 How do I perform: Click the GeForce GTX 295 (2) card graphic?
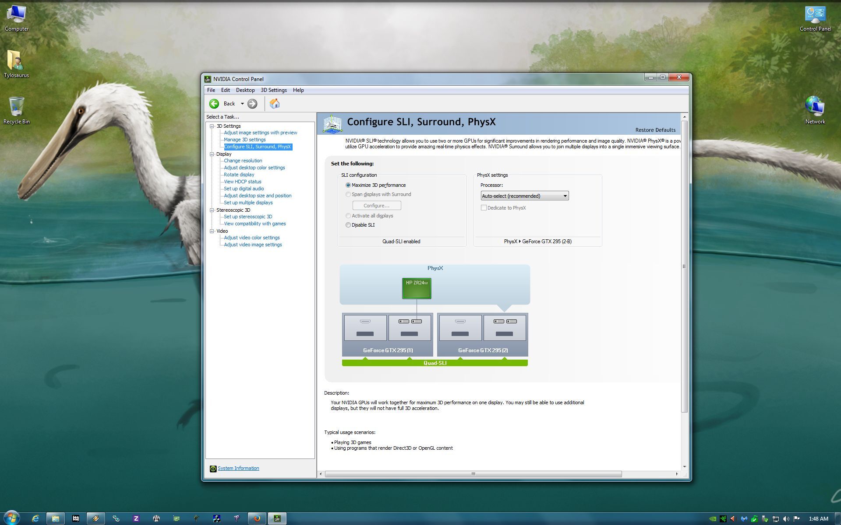pos(483,335)
